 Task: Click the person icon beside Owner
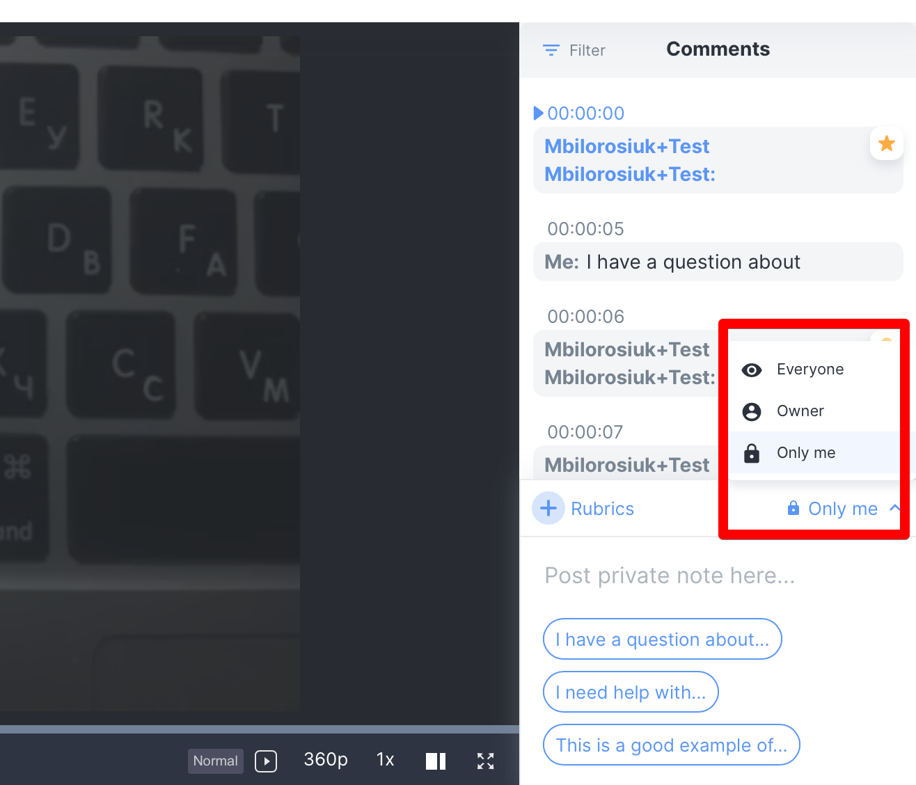(x=752, y=411)
